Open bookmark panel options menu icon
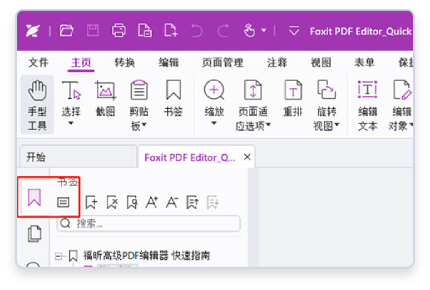This screenshot has width=430, height=290. tap(63, 202)
